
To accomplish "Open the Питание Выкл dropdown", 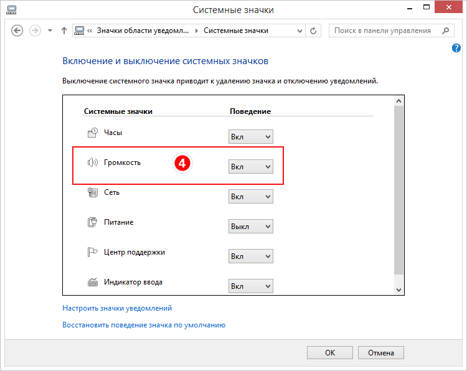I will pyautogui.click(x=251, y=227).
